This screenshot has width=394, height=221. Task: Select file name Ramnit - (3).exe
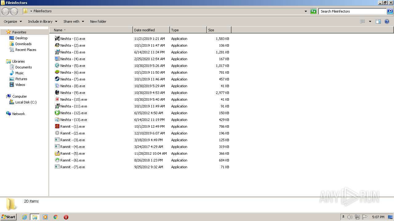(73, 140)
